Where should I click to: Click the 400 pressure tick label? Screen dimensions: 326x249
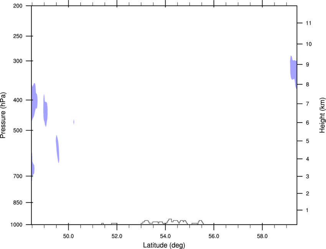[x=18, y=100]
